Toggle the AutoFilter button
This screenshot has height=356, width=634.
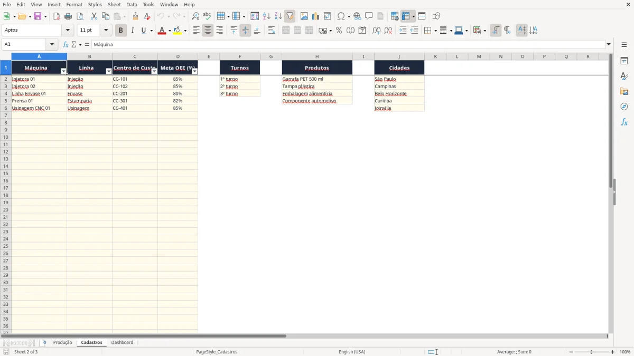[290, 16]
